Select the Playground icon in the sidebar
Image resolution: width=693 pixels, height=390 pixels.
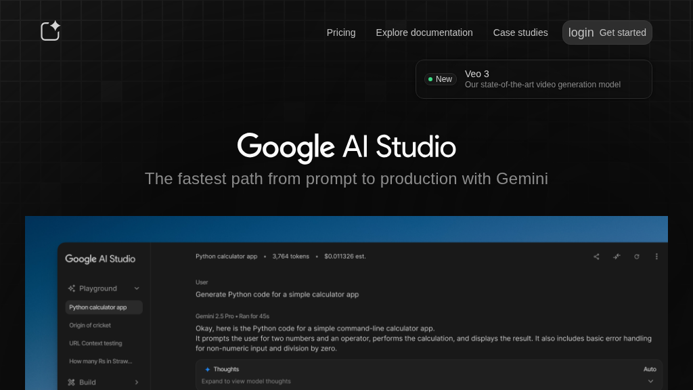[x=71, y=288]
